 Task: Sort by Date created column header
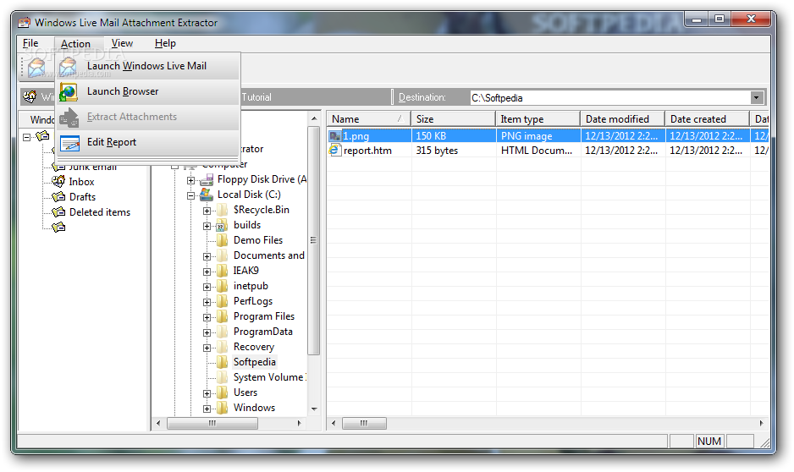coord(707,119)
